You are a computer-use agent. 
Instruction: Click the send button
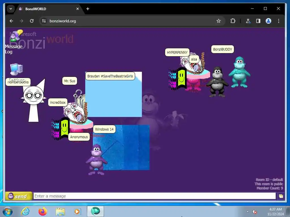[19, 196]
